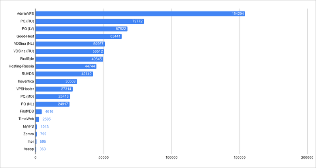This screenshot has width=316, height=168.
Task: Click the value 63441
Action: coord(115,36)
